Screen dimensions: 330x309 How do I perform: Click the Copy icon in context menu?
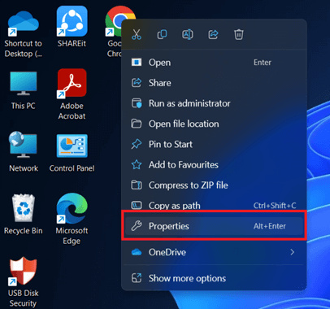pyautogui.click(x=162, y=34)
